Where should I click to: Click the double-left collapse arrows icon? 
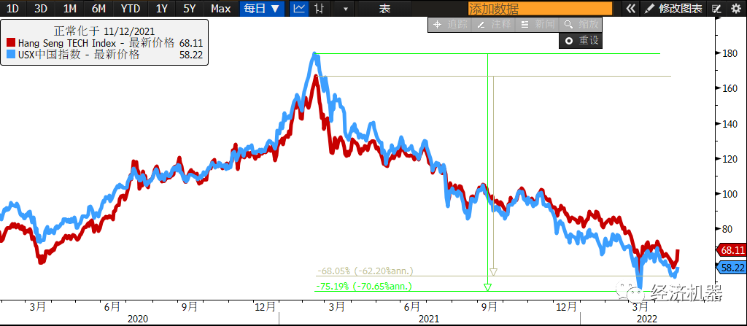[631, 9]
